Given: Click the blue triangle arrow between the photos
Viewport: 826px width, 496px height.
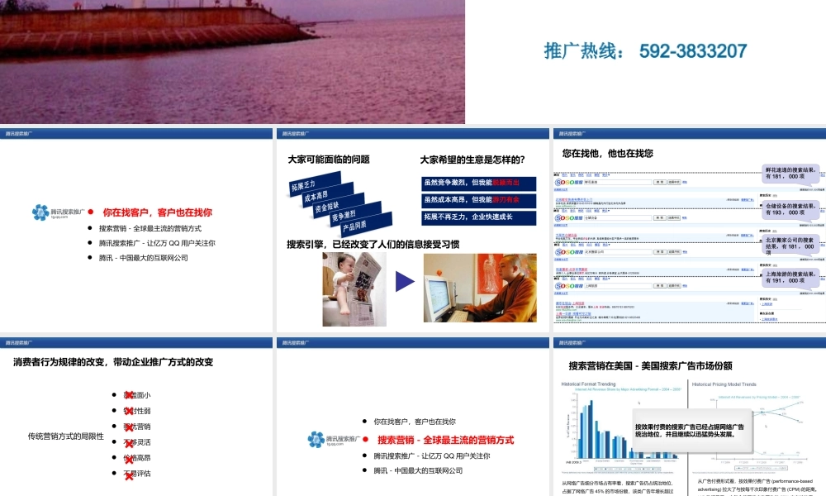Looking at the screenshot, I should click(405, 281).
